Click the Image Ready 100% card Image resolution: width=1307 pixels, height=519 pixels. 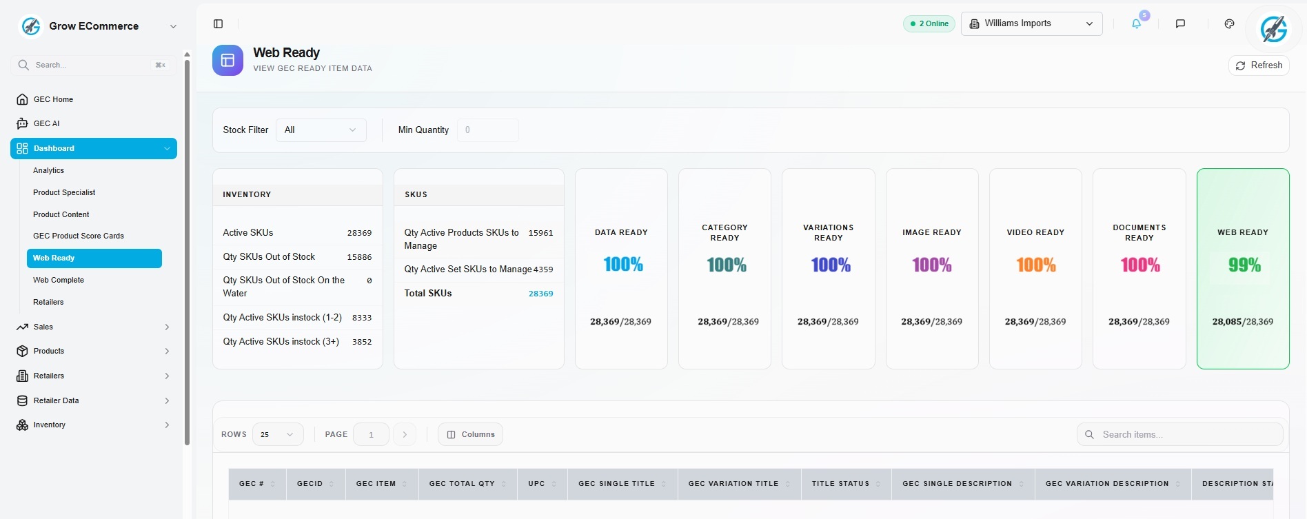(x=932, y=269)
